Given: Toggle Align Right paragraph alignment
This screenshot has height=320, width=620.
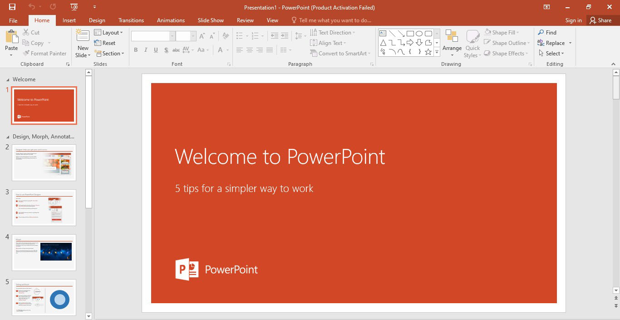Looking at the screenshot, I should click(260, 50).
